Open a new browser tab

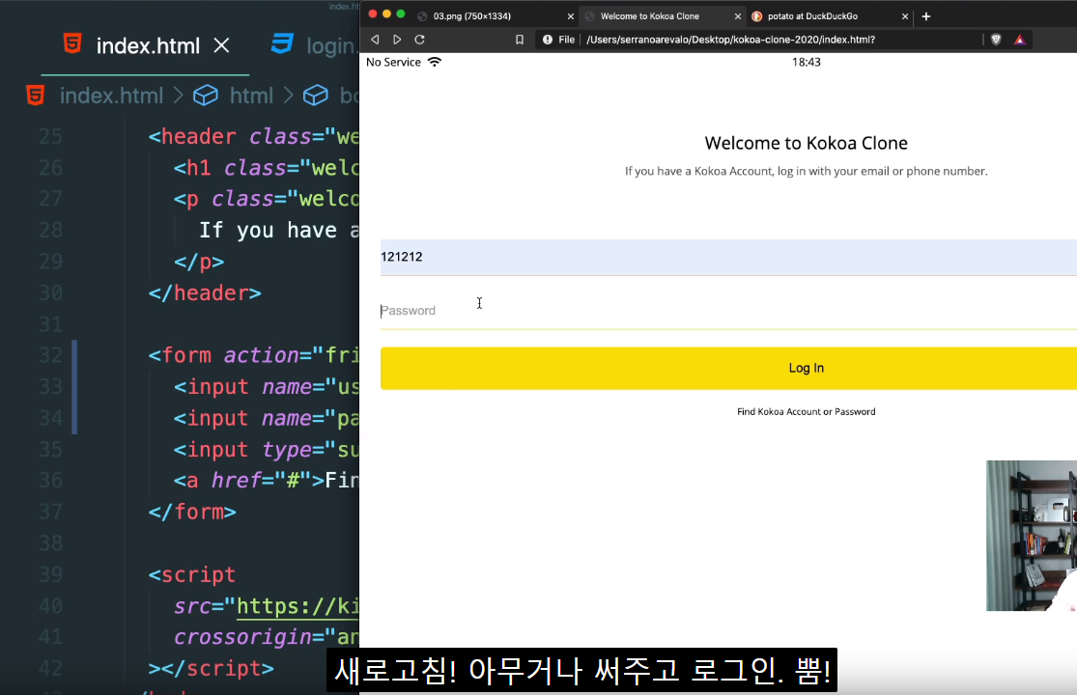[x=926, y=16]
